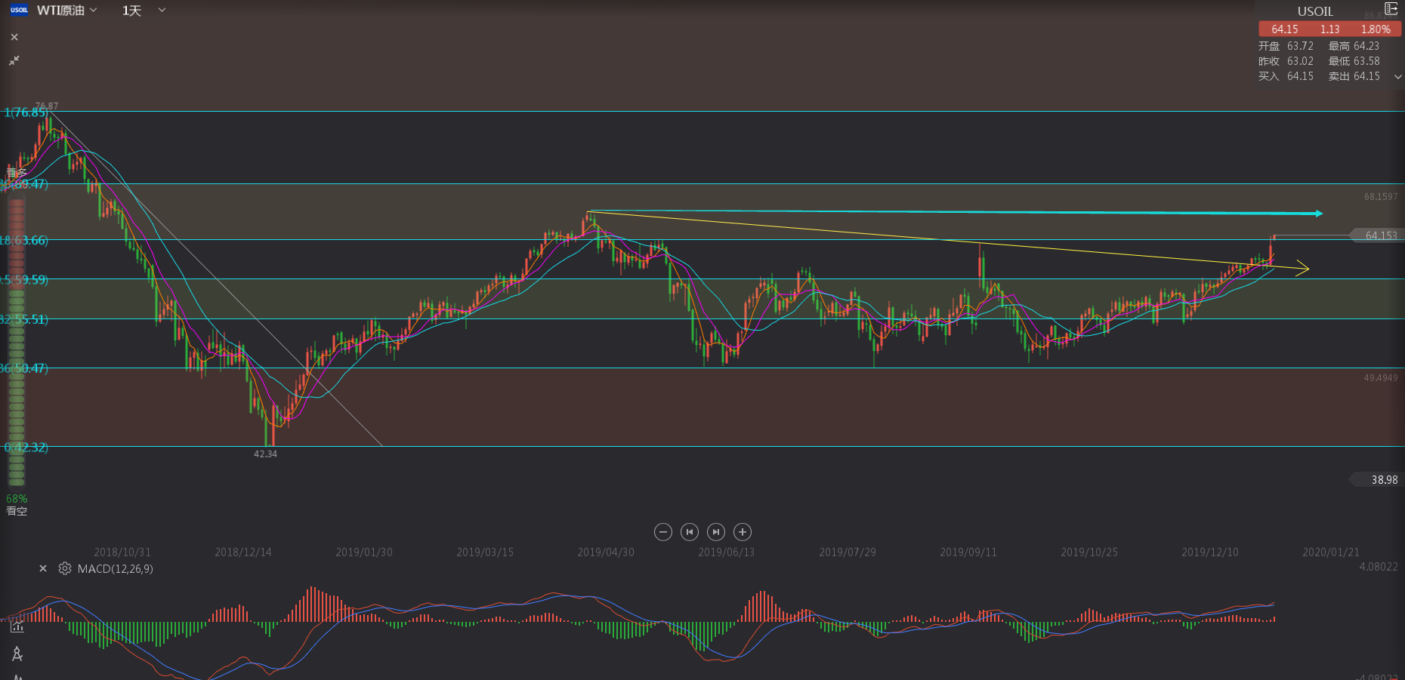Click the MACD(12,26,9) indicator label
This screenshot has height=680, width=1405.
tap(115, 569)
